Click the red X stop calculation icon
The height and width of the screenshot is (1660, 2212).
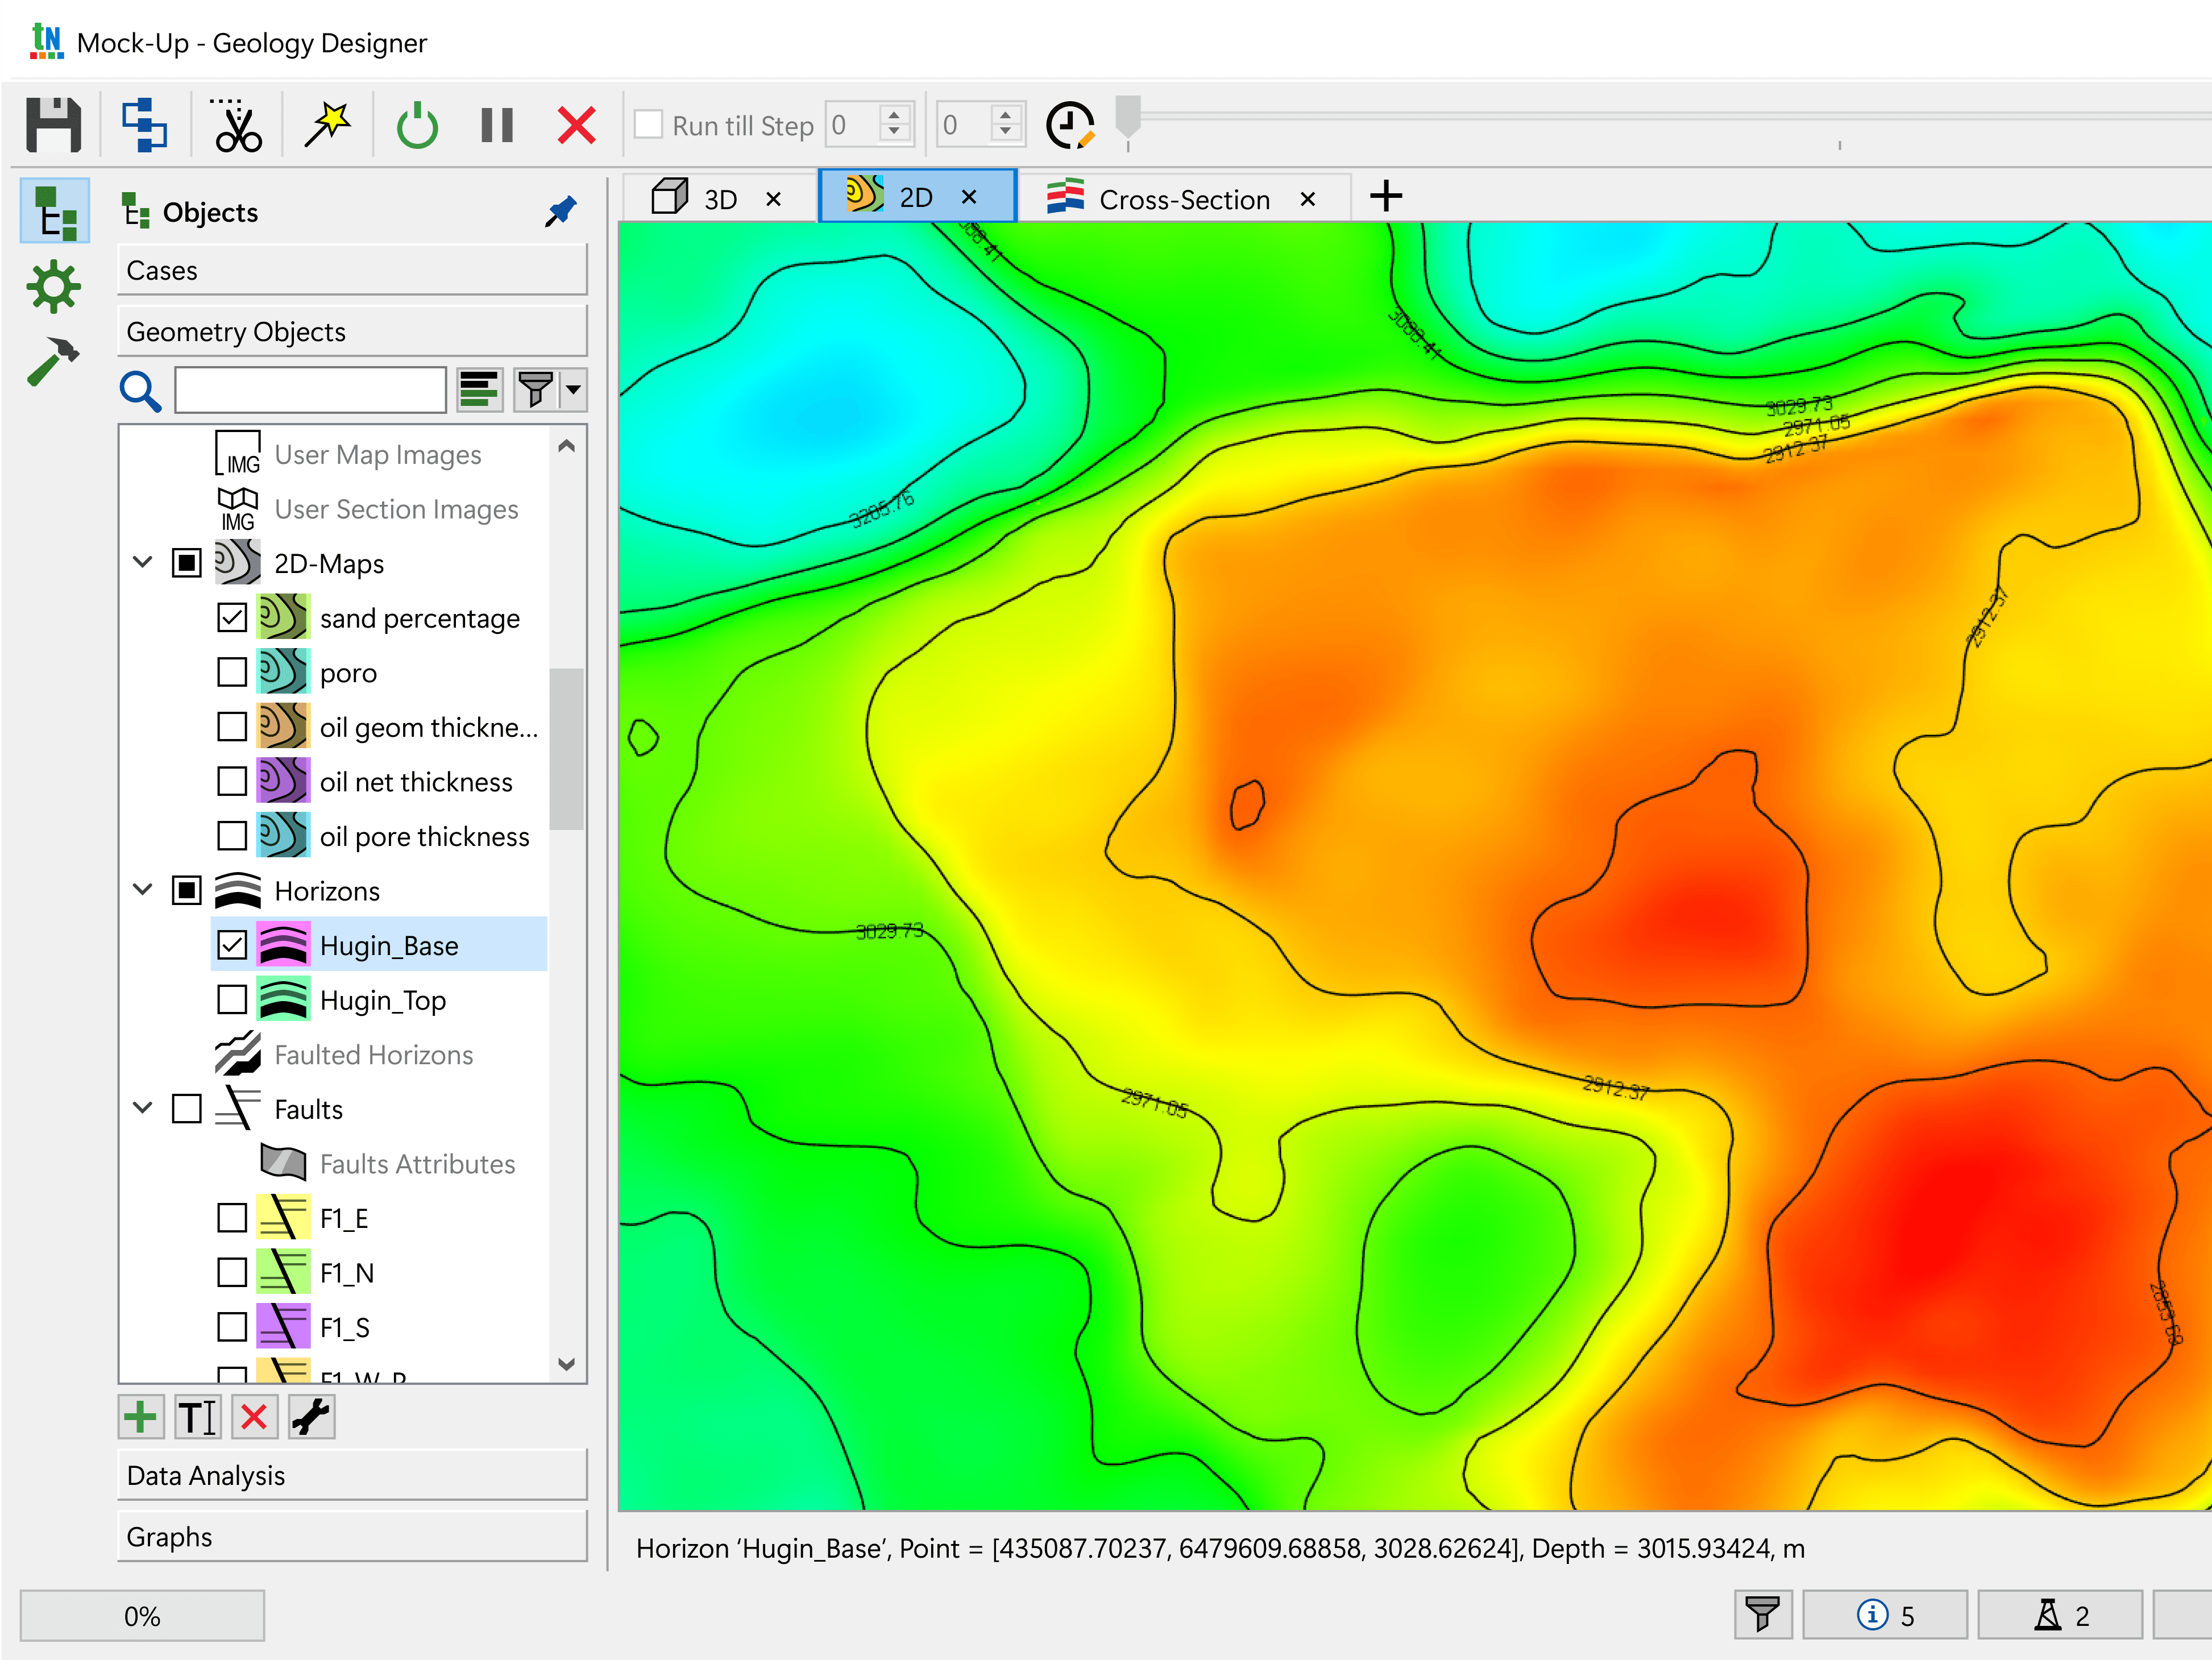[x=576, y=125]
